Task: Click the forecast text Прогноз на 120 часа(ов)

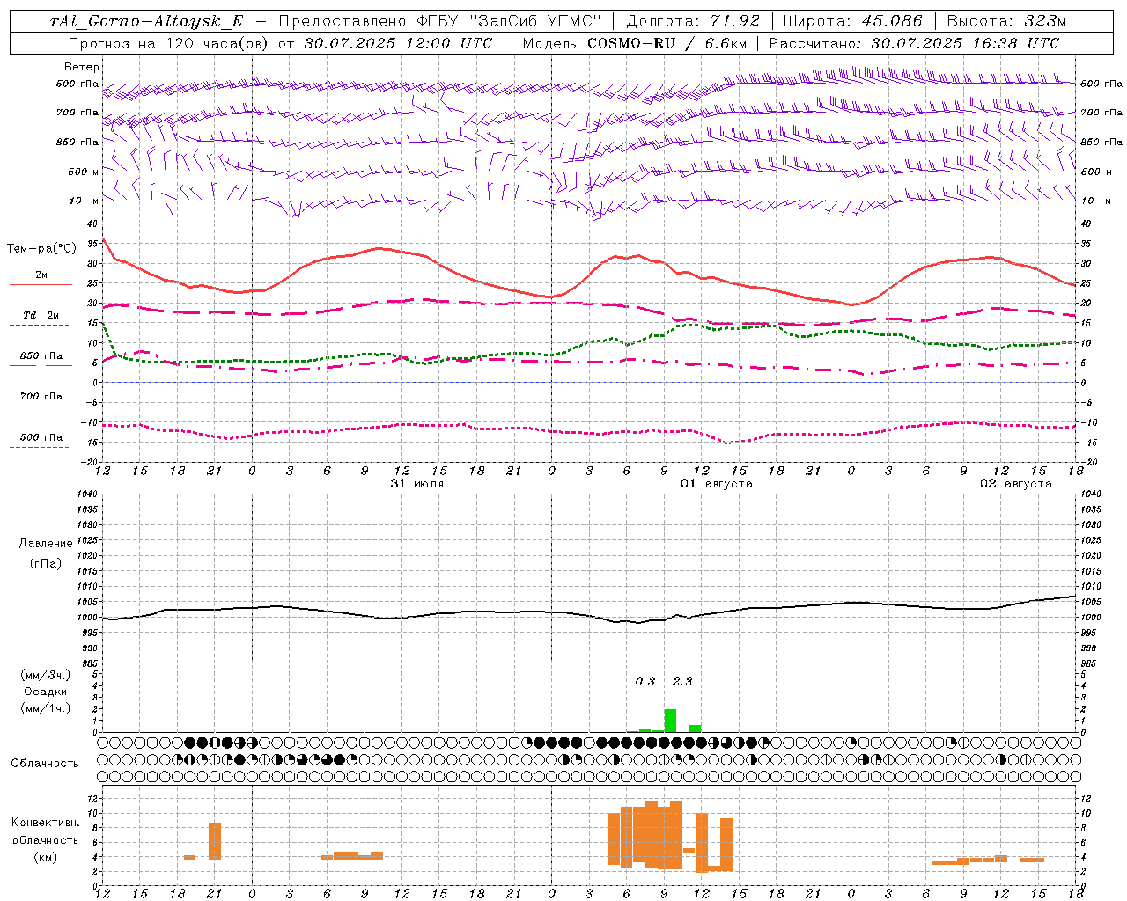Action: pyautogui.click(x=169, y=43)
